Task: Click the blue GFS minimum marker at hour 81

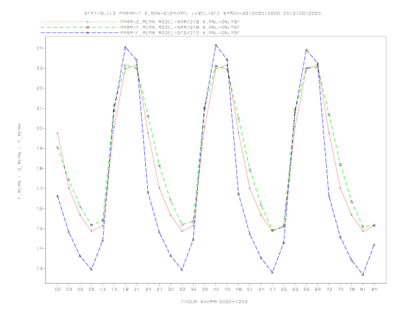Action: click(363, 274)
